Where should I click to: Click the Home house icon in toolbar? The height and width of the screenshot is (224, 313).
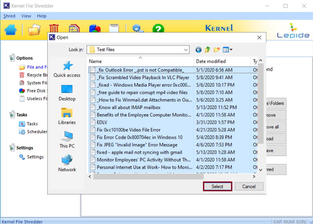tap(11, 30)
